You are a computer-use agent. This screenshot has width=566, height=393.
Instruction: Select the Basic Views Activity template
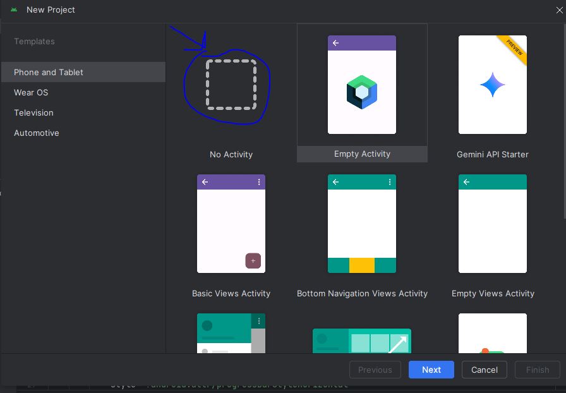[x=231, y=224]
